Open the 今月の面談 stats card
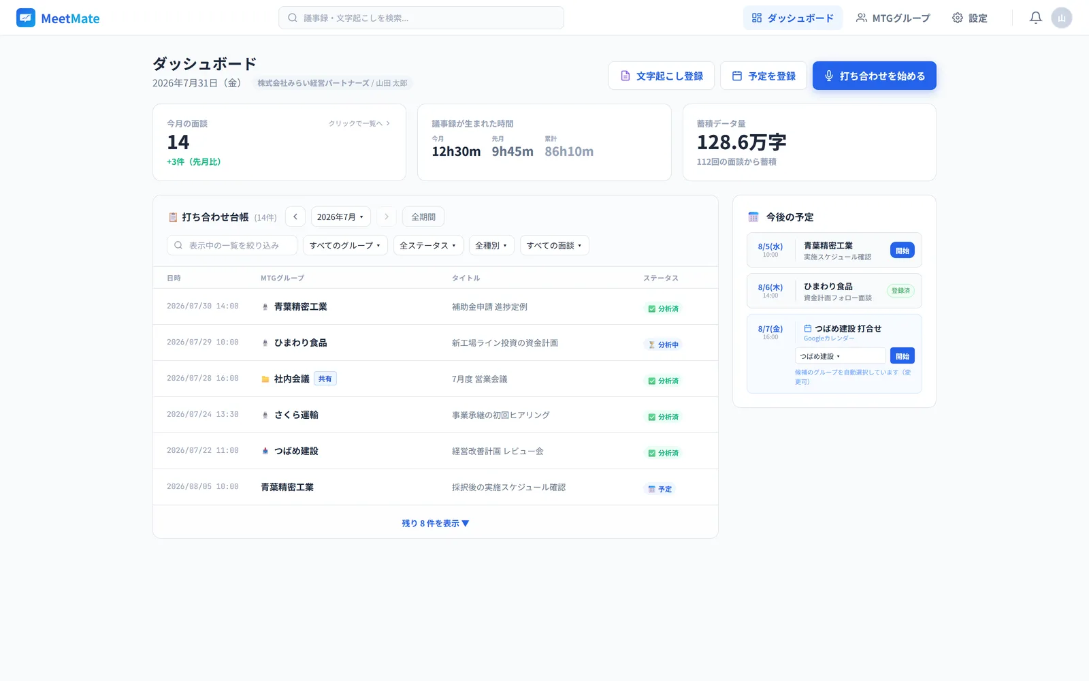The image size is (1089, 681). [279, 142]
